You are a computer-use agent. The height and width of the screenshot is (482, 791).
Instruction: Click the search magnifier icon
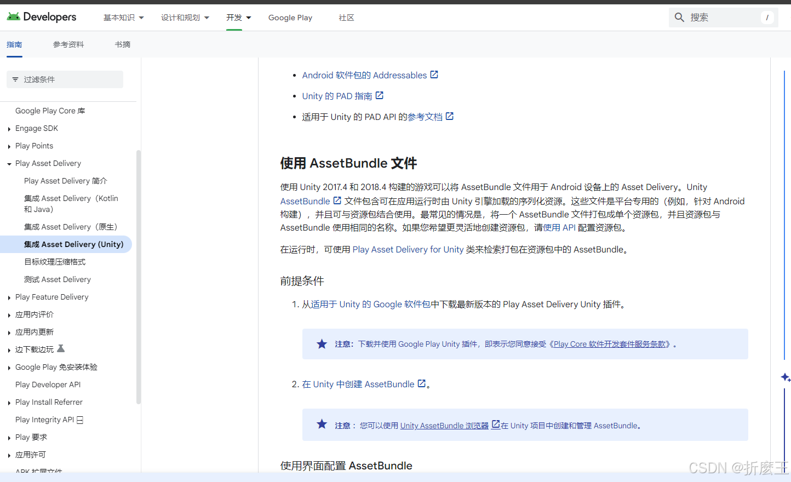[x=679, y=18]
